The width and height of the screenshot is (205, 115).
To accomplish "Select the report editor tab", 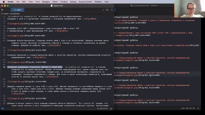I will coord(18,10).
